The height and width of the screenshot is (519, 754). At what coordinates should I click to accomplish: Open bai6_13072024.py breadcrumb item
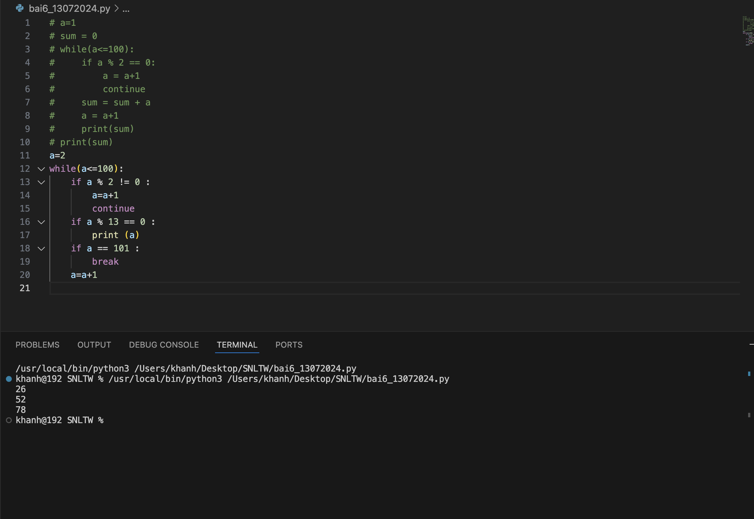tap(69, 8)
